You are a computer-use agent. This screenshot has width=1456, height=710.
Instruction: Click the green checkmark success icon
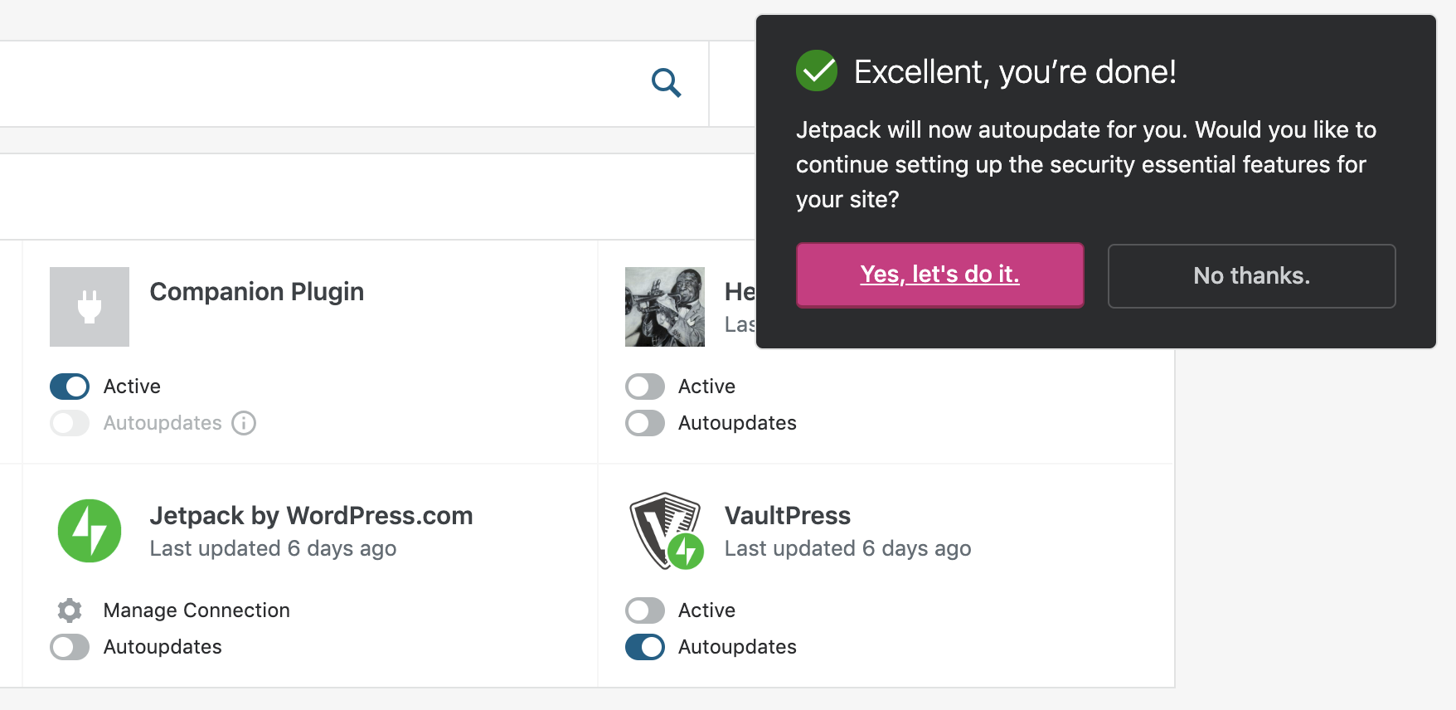817,71
